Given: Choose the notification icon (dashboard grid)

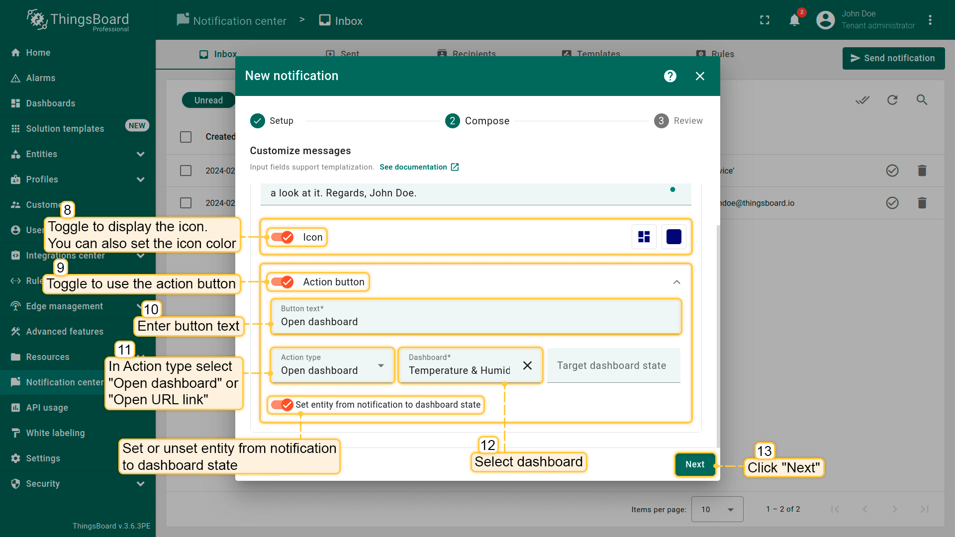Looking at the screenshot, I should pos(644,237).
